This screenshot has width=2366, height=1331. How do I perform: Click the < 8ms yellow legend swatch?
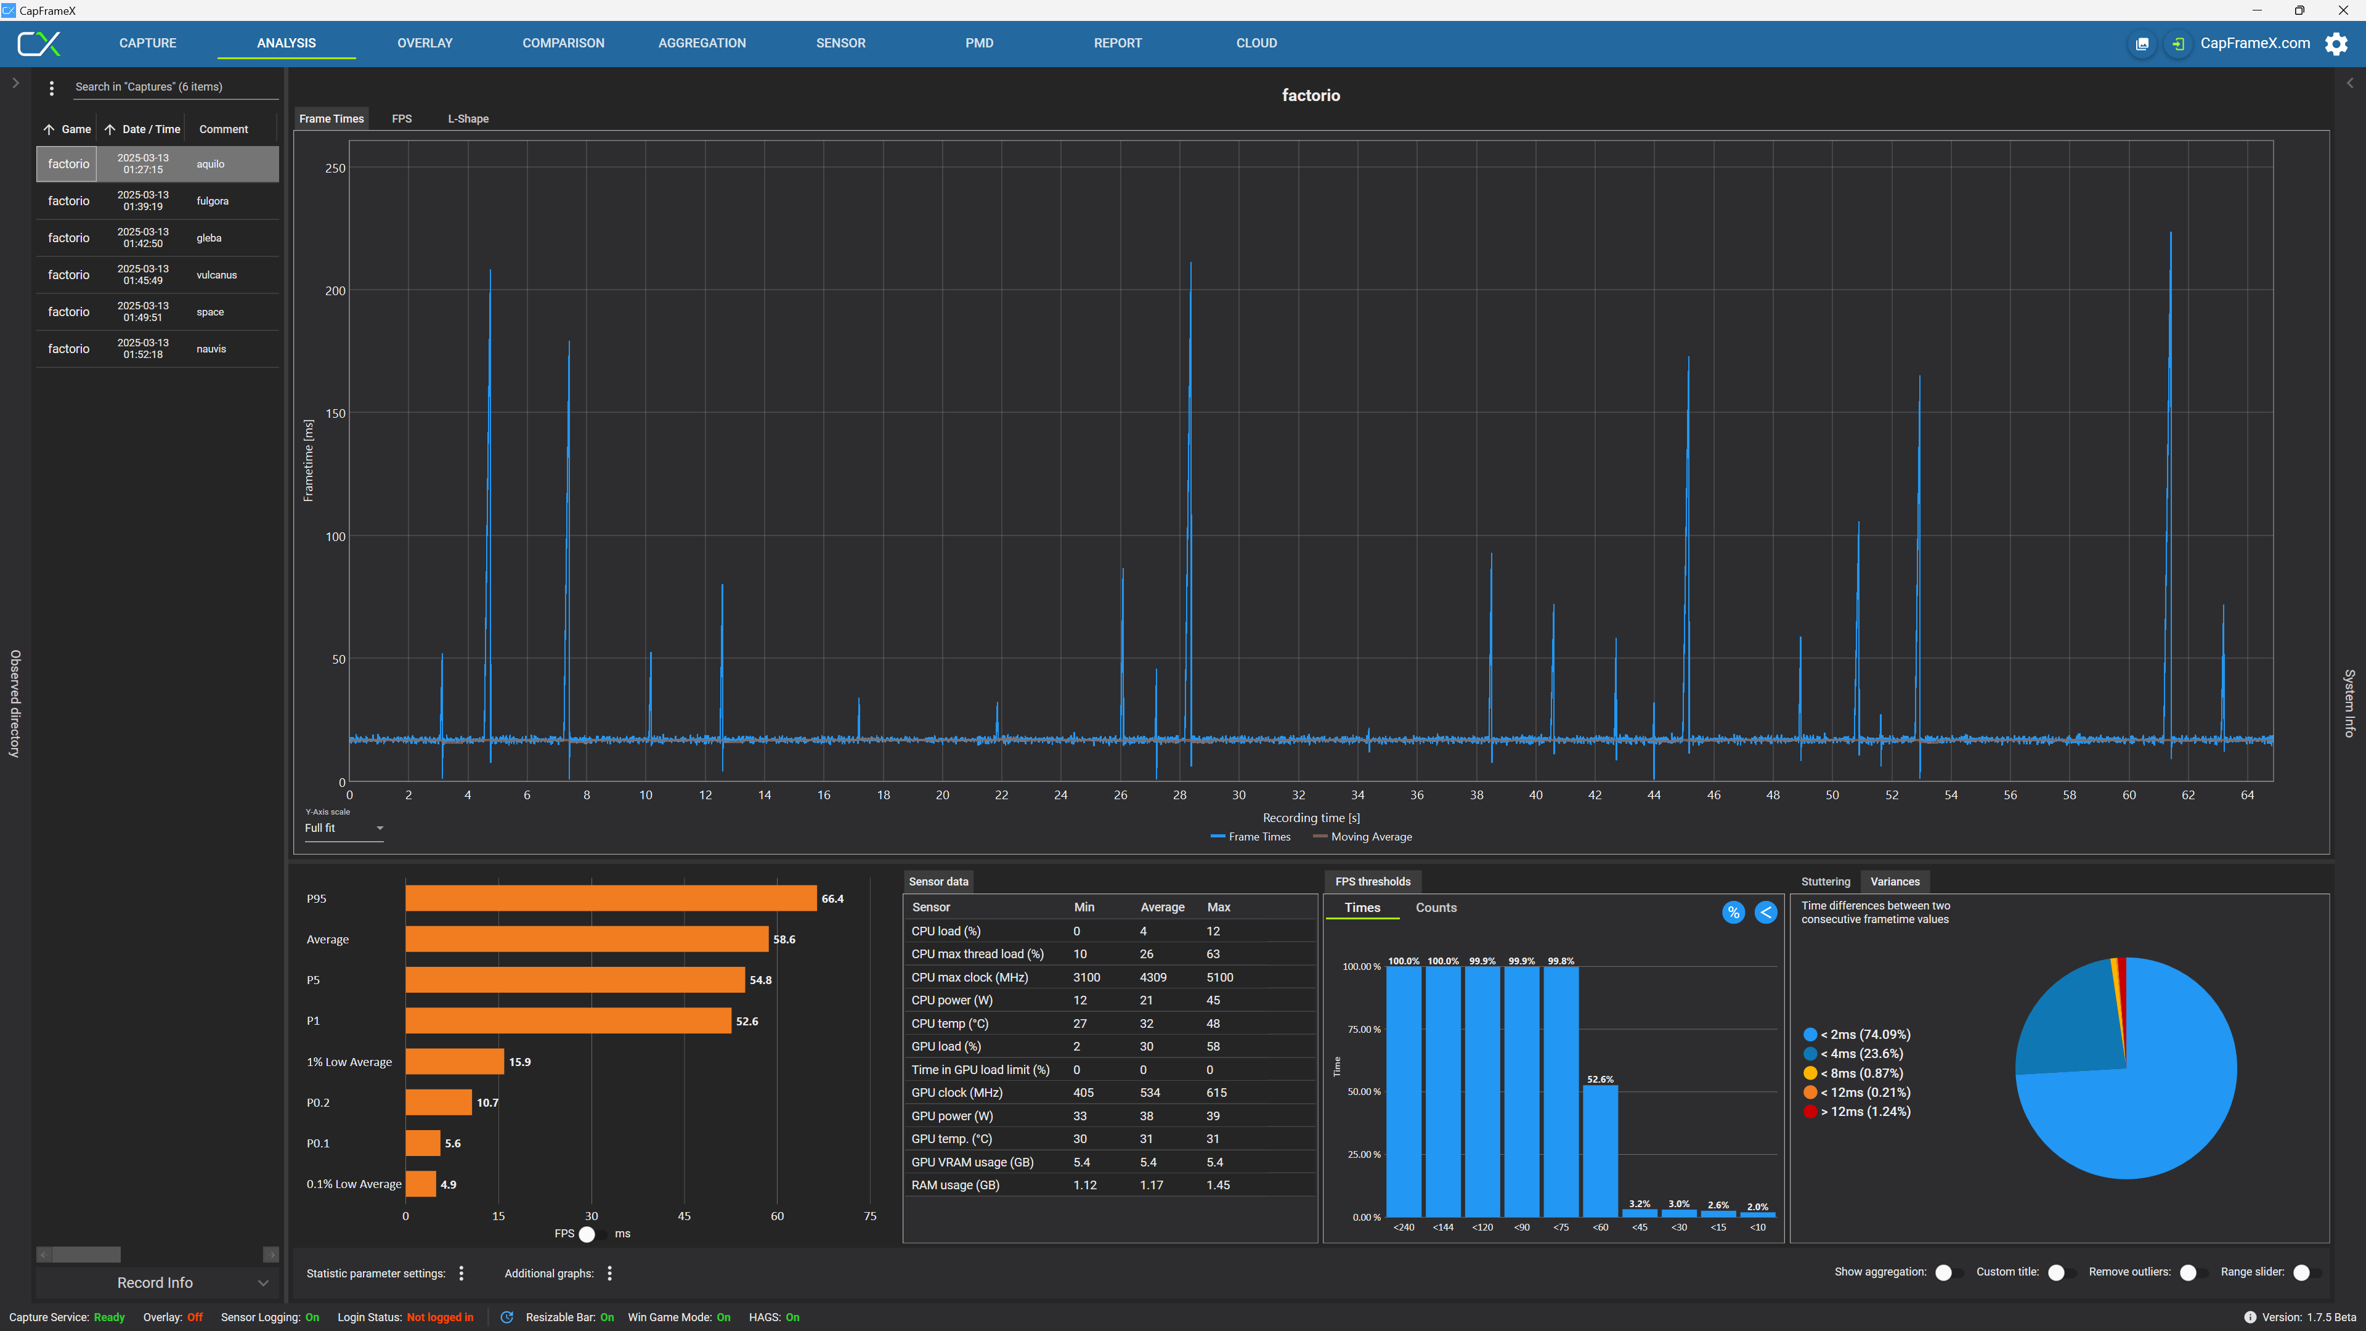(1810, 1073)
